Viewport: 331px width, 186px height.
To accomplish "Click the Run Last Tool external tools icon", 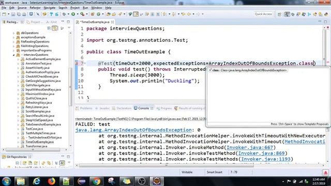I will point(82,14).
